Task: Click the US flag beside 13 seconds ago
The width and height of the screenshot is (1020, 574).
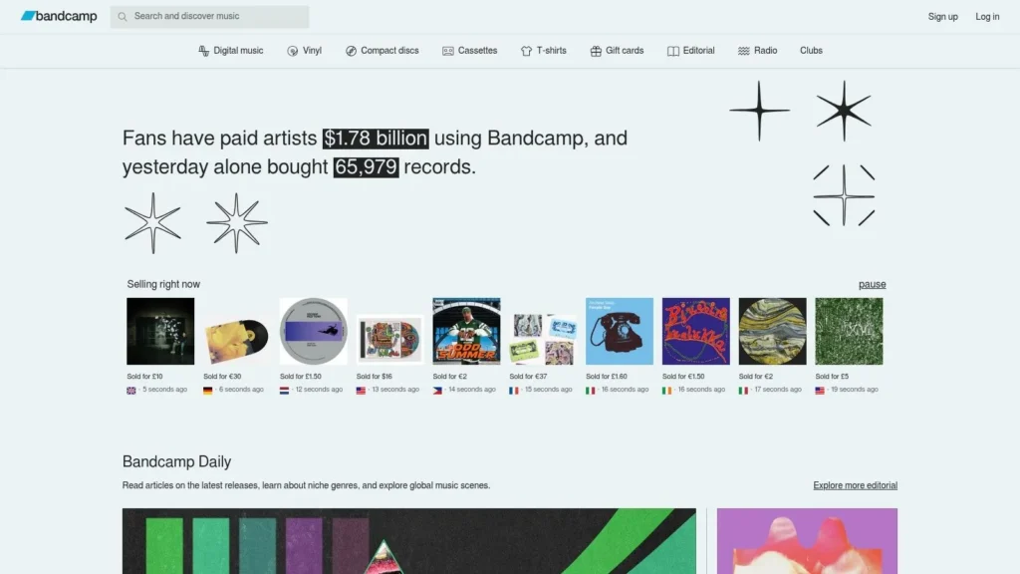Action: click(x=361, y=391)
